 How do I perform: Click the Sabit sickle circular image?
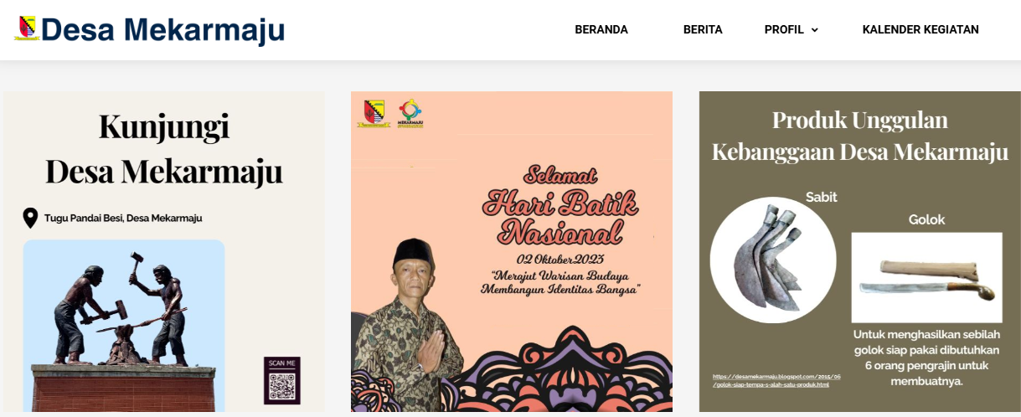click(773, 260)
